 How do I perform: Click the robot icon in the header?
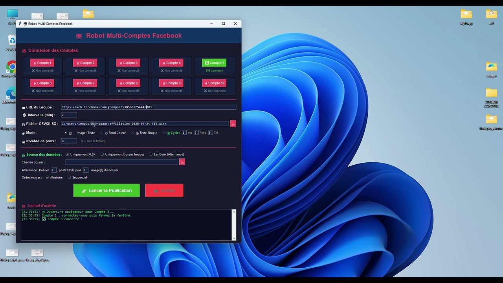point(79,36)
